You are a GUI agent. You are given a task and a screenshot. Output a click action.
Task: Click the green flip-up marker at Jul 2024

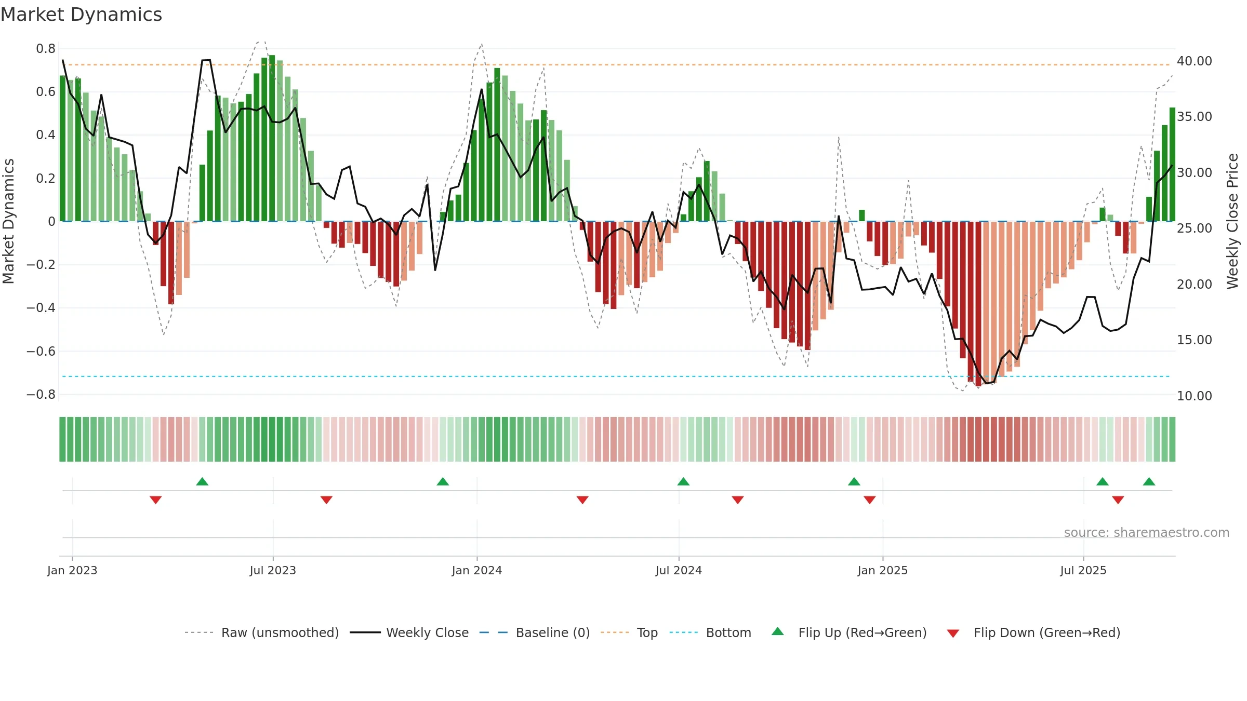683,481
